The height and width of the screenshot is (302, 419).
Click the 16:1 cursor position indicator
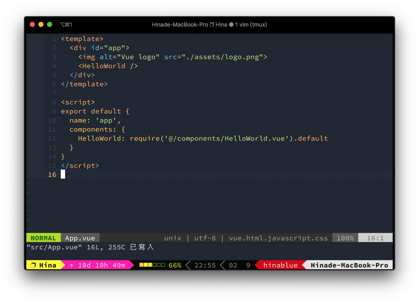tap(375, 238)
